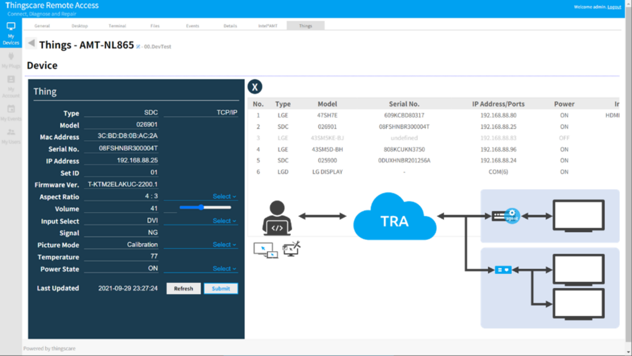The height and width of the screenshot is (356, 632).
Task: Click the back arrow beside Things title
Action: 31,44
